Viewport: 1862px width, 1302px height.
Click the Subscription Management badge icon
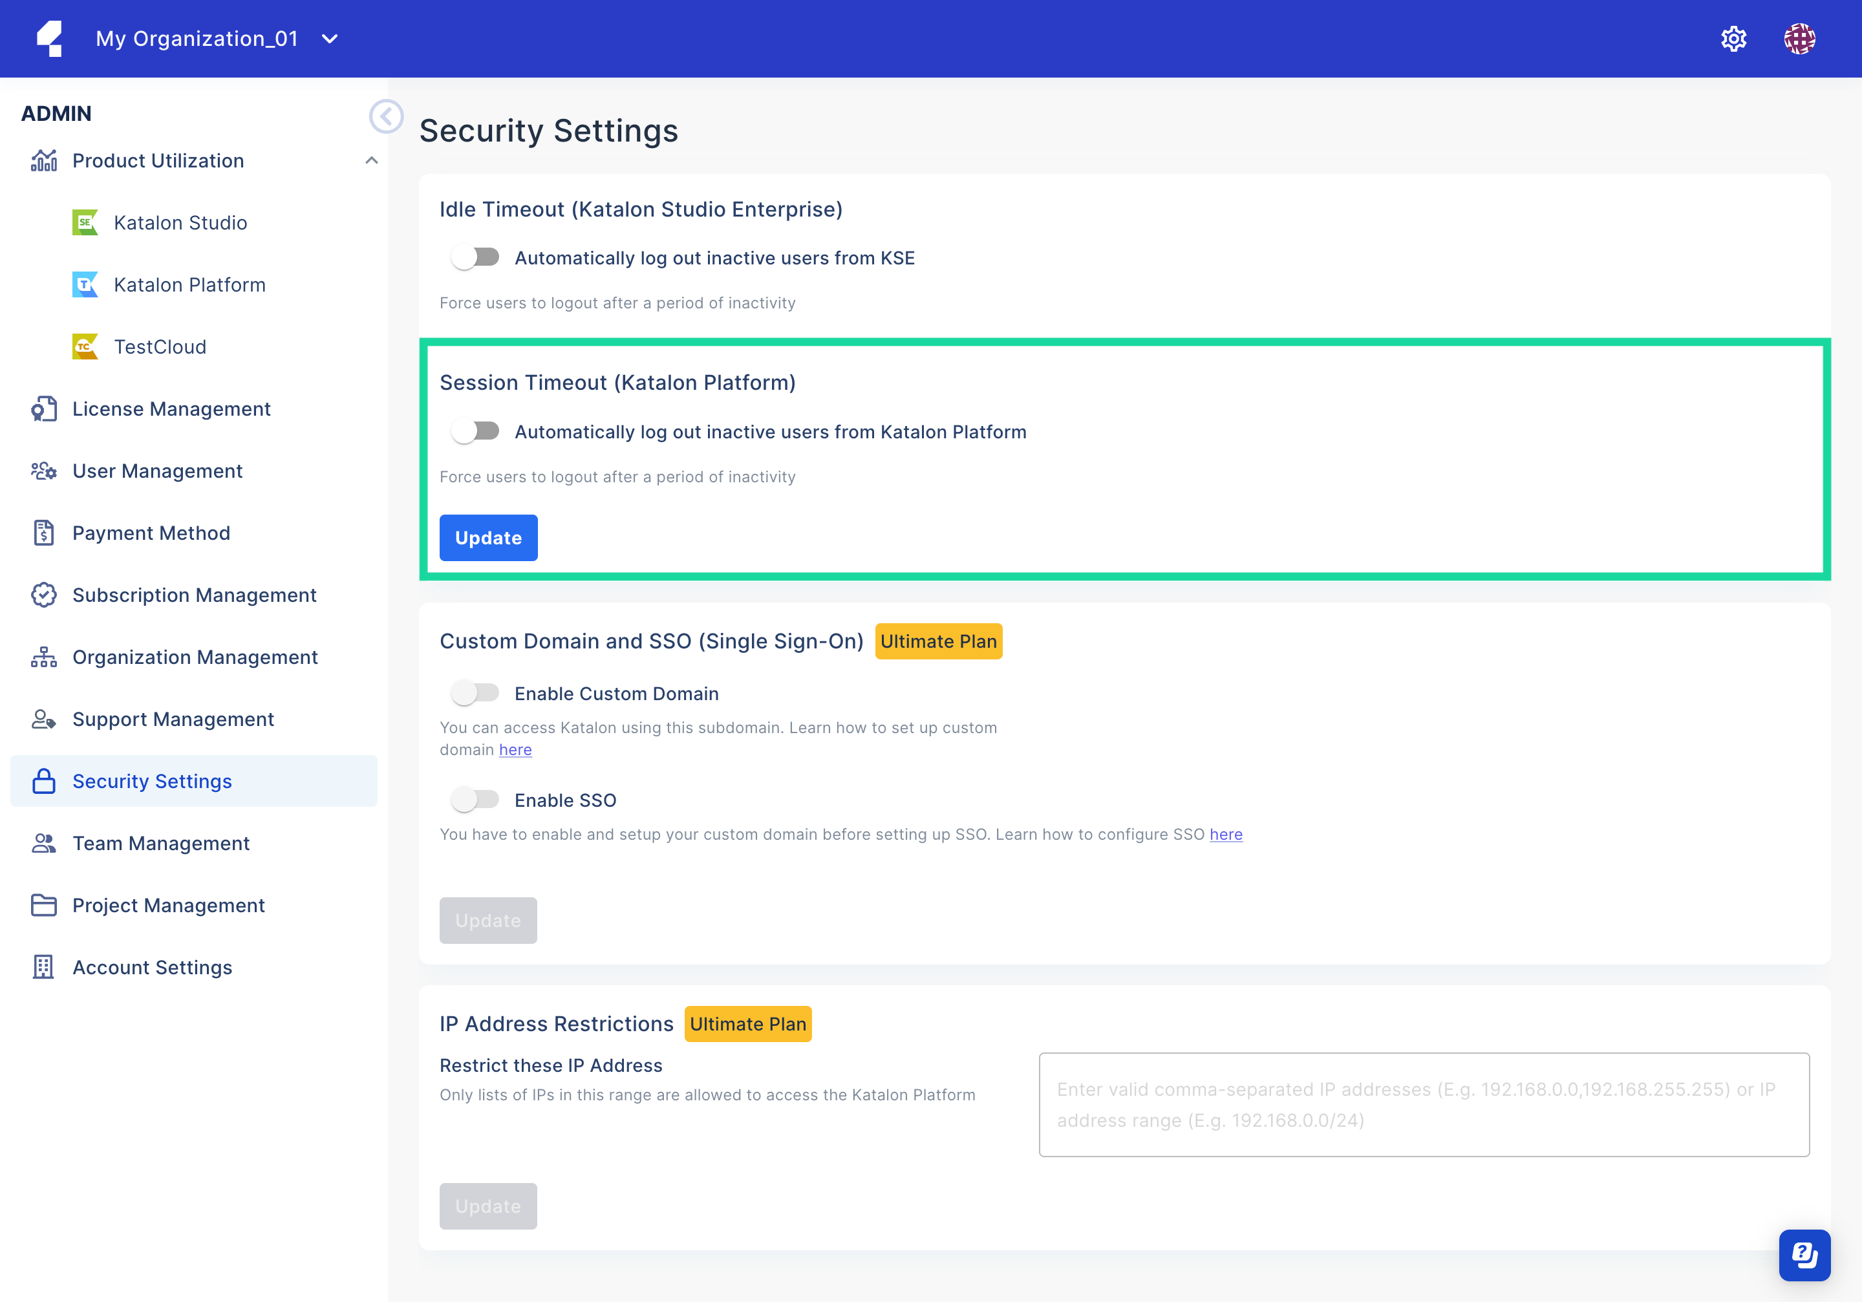pyautogui.click(x=44, y=595)
